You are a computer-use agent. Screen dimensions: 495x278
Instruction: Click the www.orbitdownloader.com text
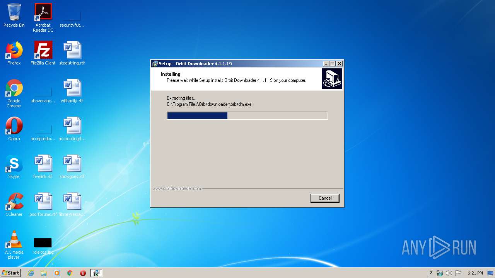pyautogui.click(x=177, y=188)
